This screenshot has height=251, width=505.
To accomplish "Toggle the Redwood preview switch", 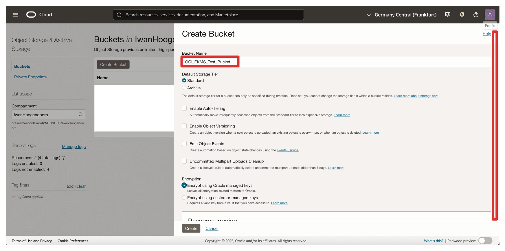I will pyautogui.click(x=485, y=241).
